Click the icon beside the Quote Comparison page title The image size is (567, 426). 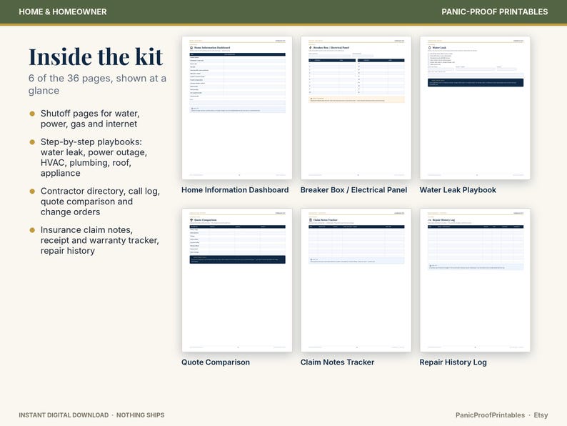[x=191, y=220]
